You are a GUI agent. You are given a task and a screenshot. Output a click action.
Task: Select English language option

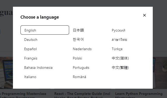coord(45,30)
